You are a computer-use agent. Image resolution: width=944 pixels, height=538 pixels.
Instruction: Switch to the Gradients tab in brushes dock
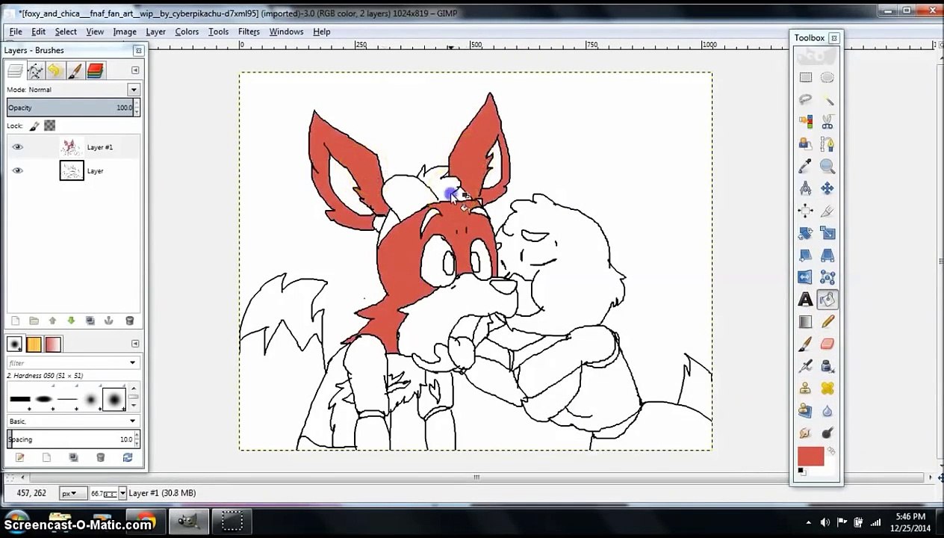coord(53,344)
